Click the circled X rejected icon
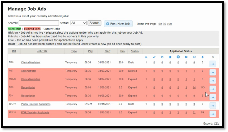The image size is (228, 132). (178, 57)
